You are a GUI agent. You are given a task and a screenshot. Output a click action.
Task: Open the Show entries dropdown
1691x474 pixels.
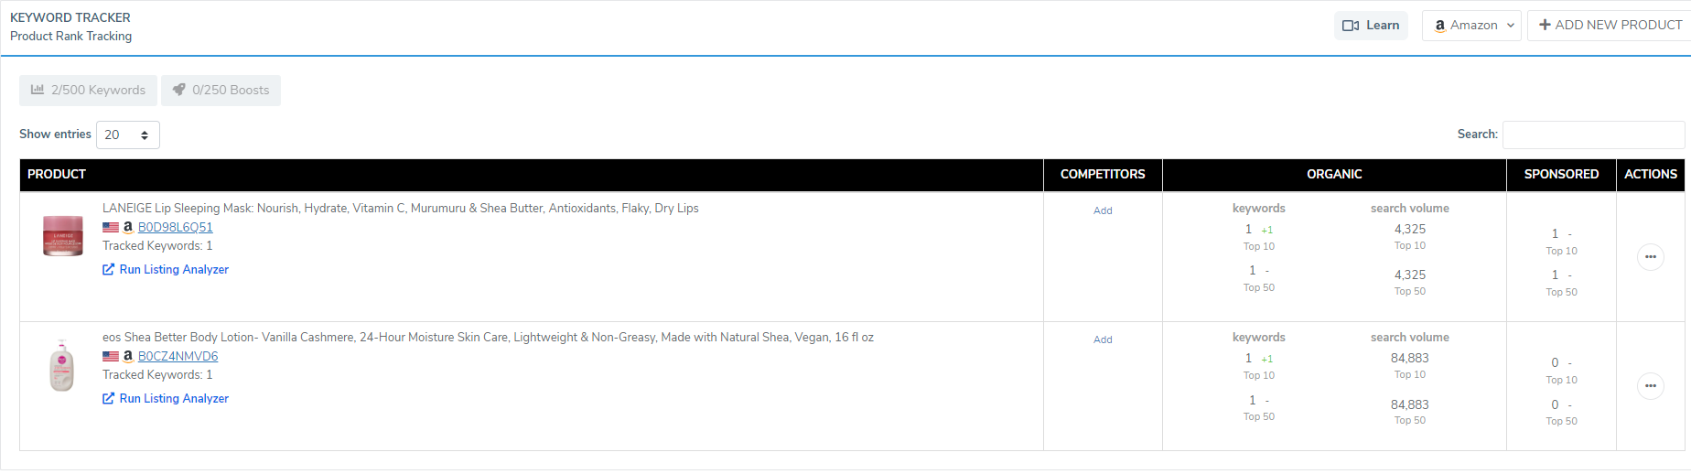pyautogui.click(x=128, y=135)
